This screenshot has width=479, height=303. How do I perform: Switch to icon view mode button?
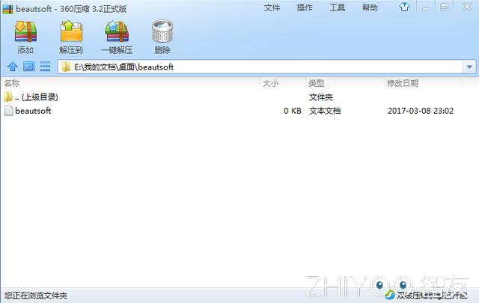29,67
